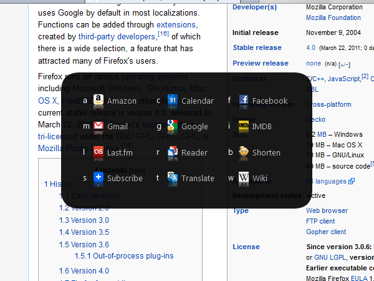Image resolution: width=374 pixels, height=281 pixels.
Task: Open the languages link in infobox
Action: tap(330, 181)
